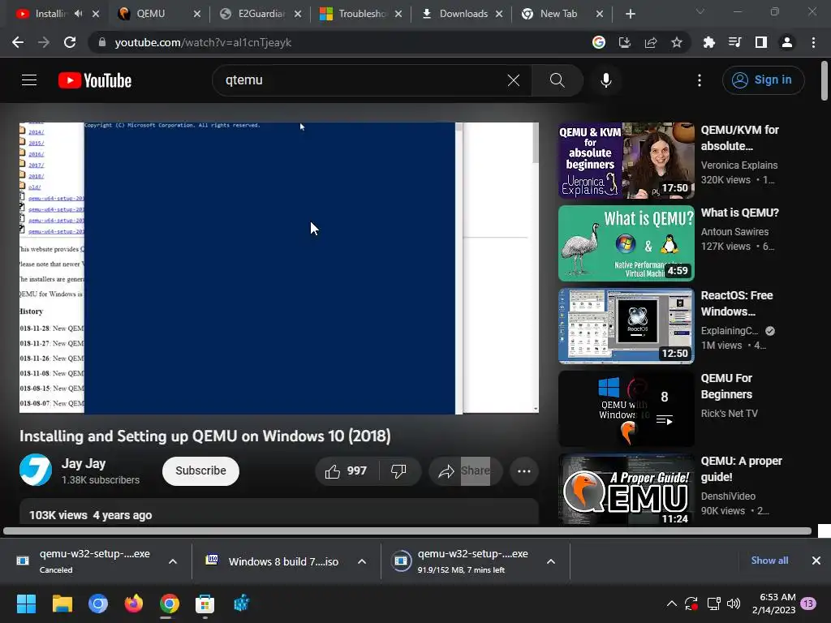This screenshot has height=623, width=831.
Task: Bookmark this tab with the star icon
Action: click(x=677, y=42)
